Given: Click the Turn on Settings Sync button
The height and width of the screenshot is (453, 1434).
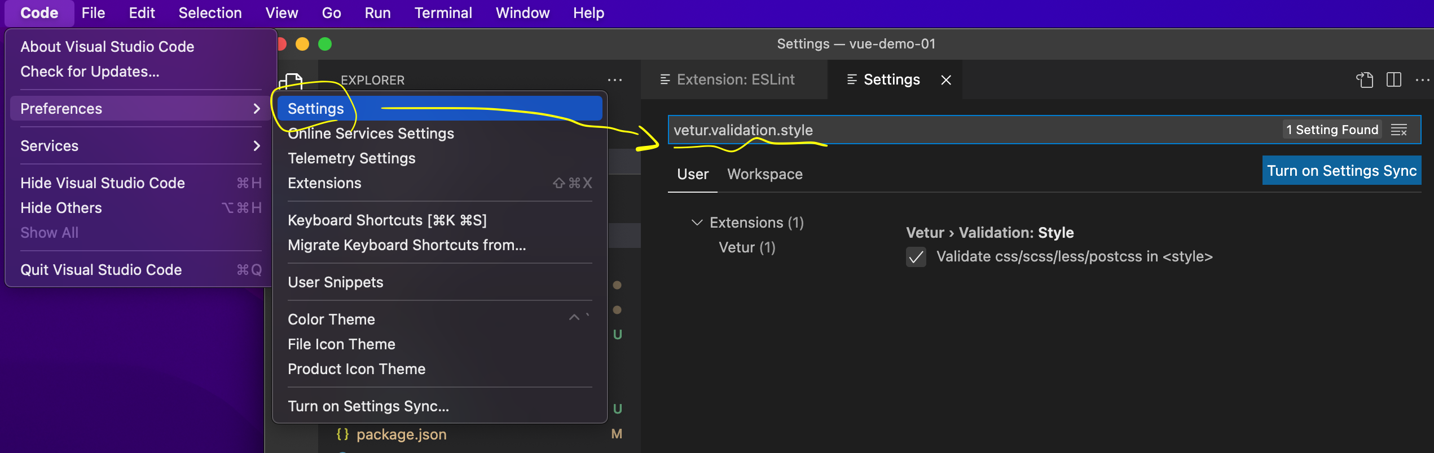Looking at the screenshot, I should 1341,171.
